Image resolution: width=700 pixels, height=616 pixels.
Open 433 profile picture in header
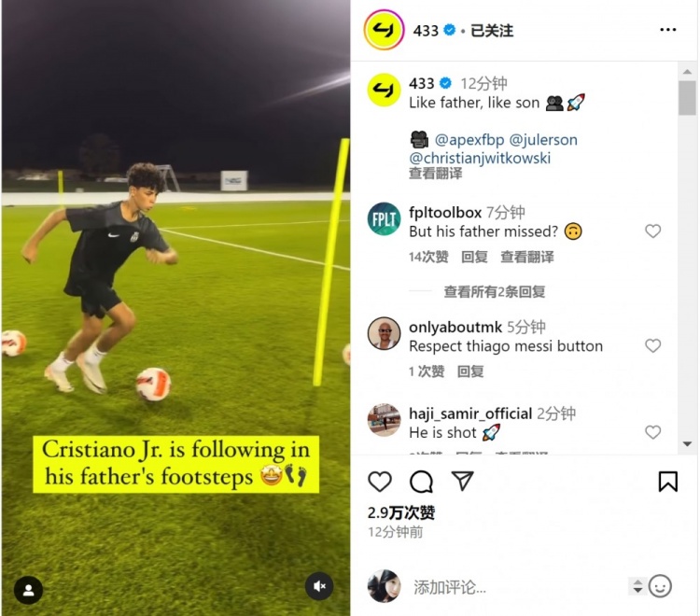click(384, 31)
